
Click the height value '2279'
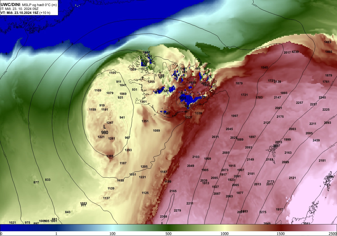click(x=177, y=211)
